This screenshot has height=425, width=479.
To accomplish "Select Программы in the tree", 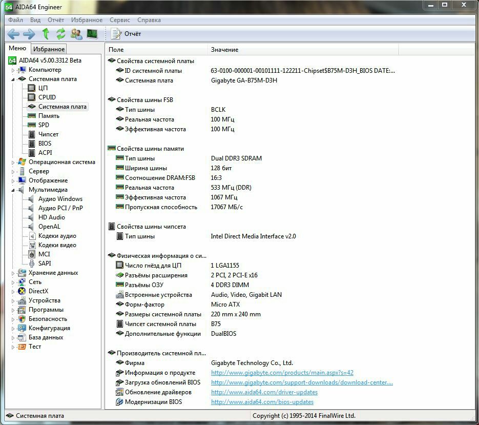I will 46,310.
